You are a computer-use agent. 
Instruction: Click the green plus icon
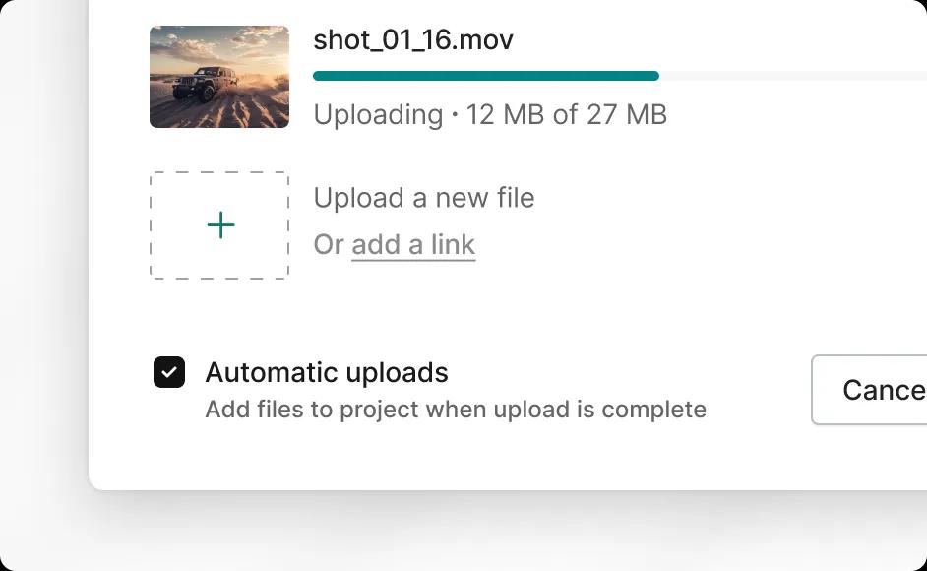tap(220, 225)
